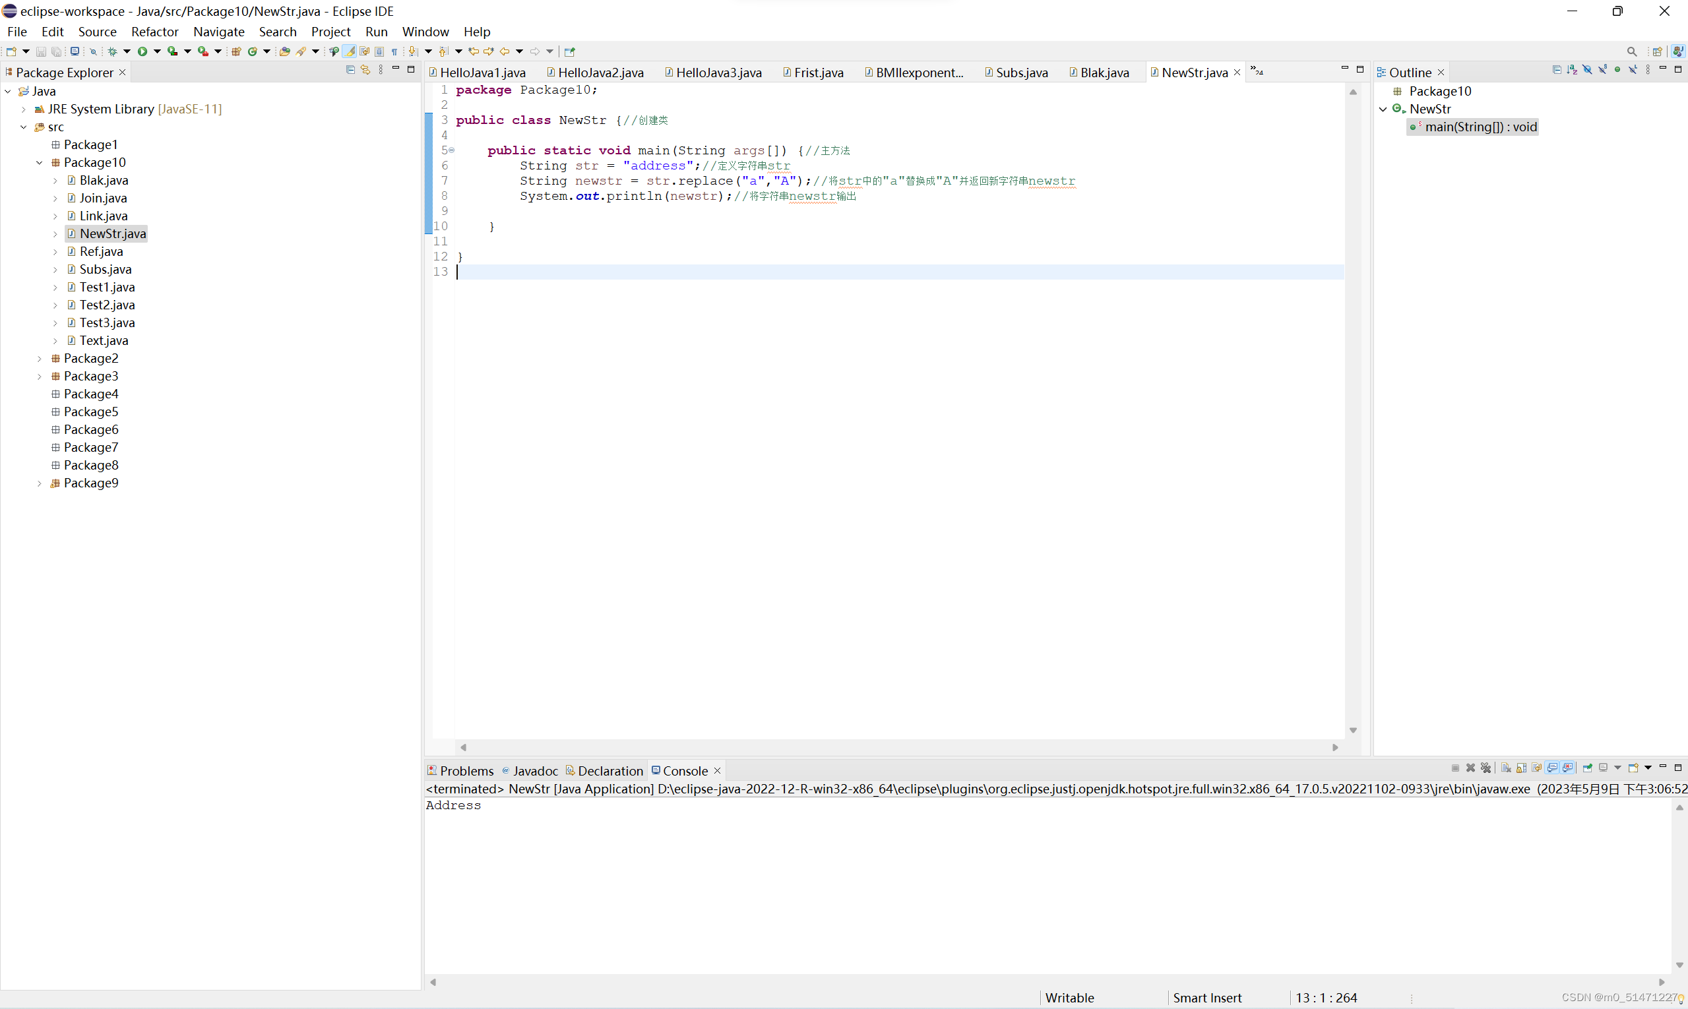1688x1009 pixels.
Task: Click the Javadoc tab in bottom panel
Action: 534,770
